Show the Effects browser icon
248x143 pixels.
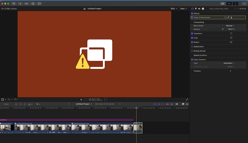point(183,104)
